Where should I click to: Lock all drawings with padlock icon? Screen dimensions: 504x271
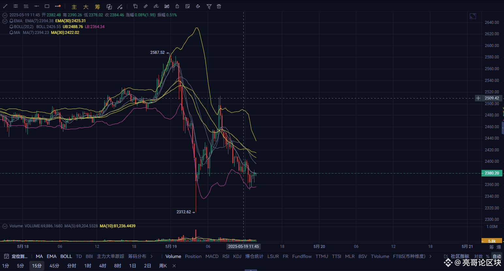(x=177, y=6)
